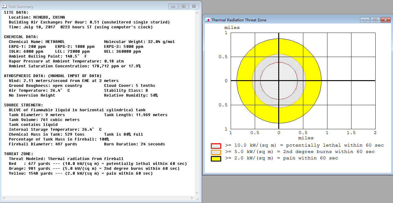
Task: Click the 'SOURCE STRENGTH:' heading
Action: [x=23, y=105]
